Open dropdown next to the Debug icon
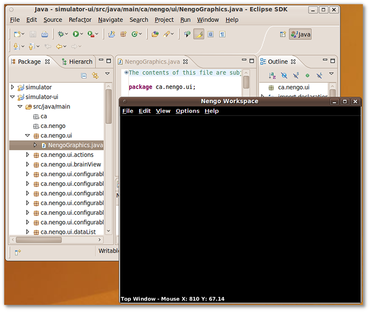Image resolution: width=370 pixels, height=312 pixels. tap(66, 34)
